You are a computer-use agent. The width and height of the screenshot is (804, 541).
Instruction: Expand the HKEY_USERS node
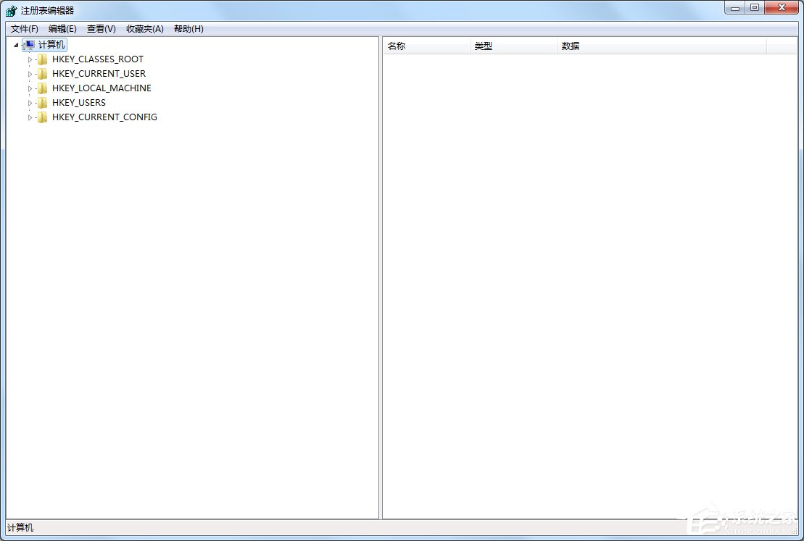(31, 102)
